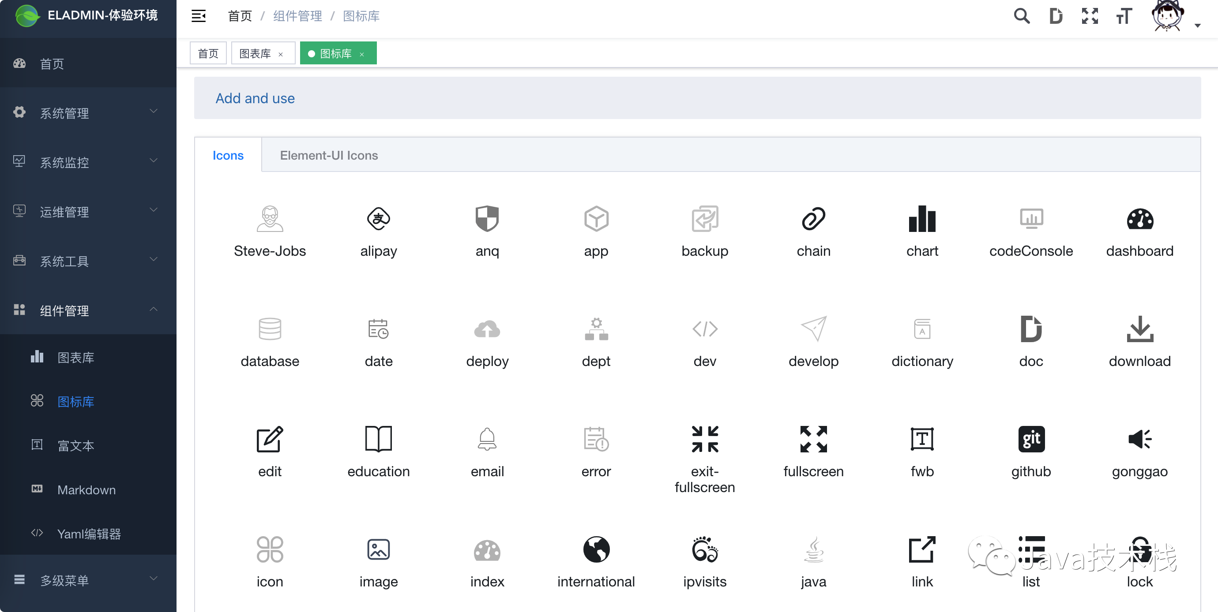
Task: Click the date calendar icon
Action: pos(378,329)
